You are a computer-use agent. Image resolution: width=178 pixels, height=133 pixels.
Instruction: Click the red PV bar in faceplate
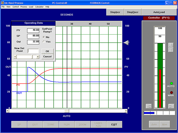tap(160, 88)
